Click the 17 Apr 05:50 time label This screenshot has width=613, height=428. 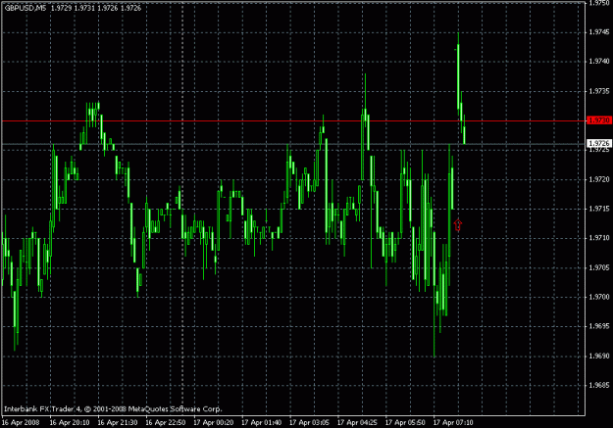coord(405,422)
